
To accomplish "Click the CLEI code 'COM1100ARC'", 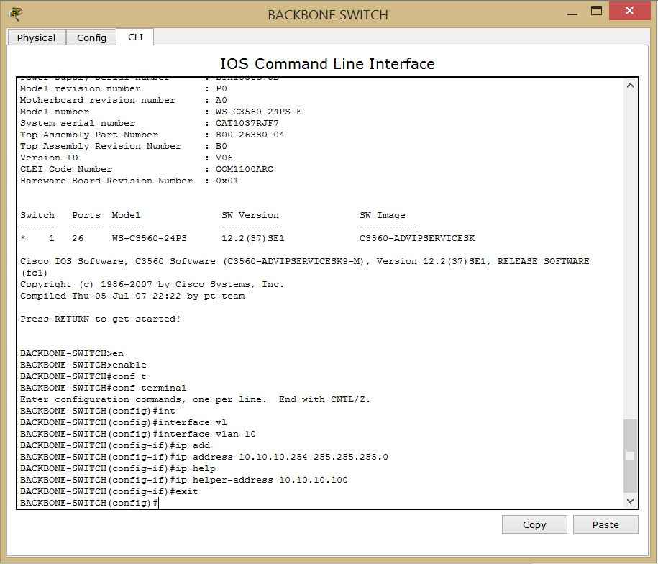I will point(245,169).
